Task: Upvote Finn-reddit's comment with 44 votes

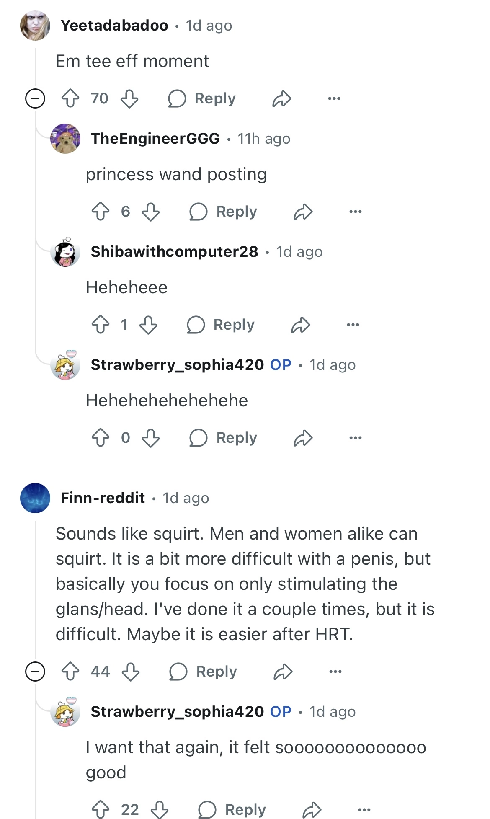Action: pyautogui.click(x=70, y=672)
